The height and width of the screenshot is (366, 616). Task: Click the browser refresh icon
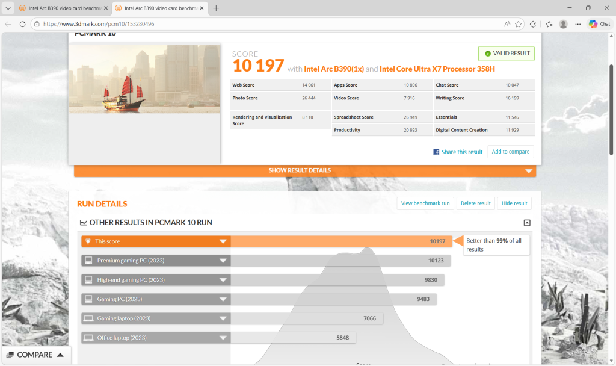(x=22, y=24)
